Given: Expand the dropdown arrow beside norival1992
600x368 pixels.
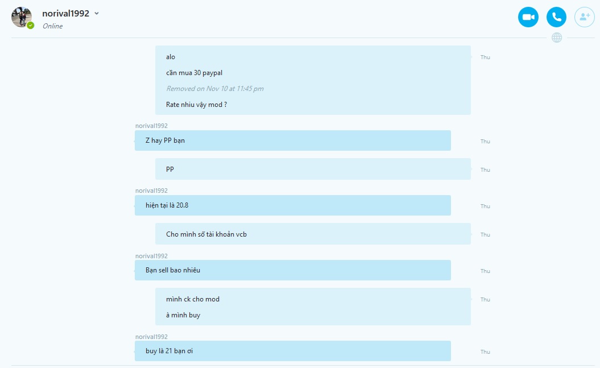Looking at the screenshot, I should point(97,14).
